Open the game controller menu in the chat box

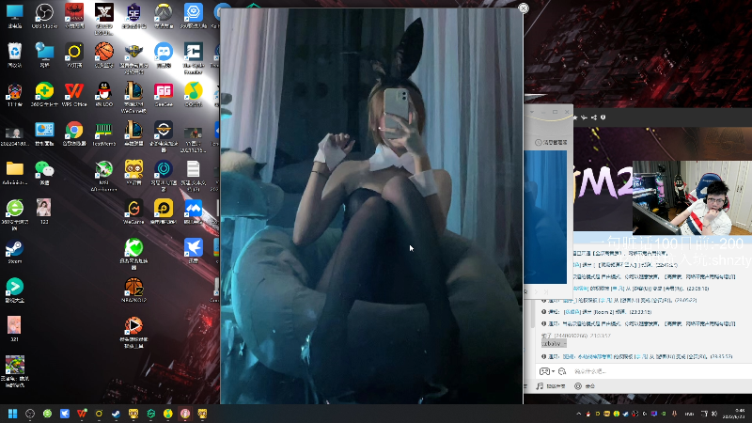pos(546,371)
